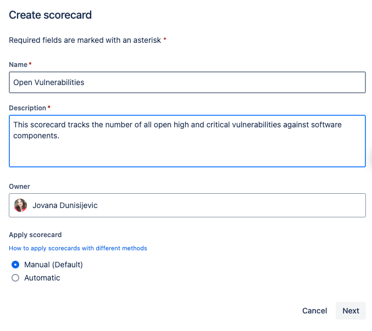Viewport: 372px width, 331px height.
Task: Click the 'Apply scorecard' section label
Action: click(35, 235)
